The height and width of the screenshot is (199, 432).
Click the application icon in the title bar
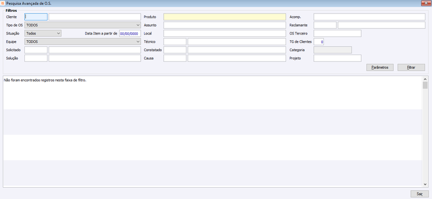point(3,3)
